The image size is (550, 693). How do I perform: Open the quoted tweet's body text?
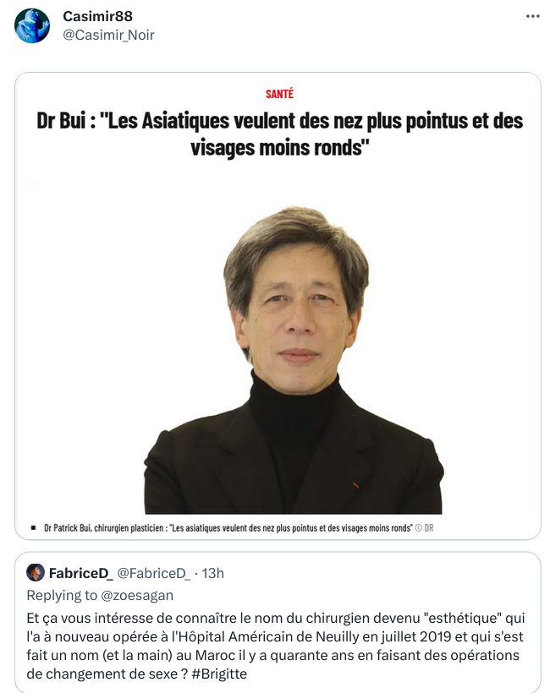tap(275, 646)
